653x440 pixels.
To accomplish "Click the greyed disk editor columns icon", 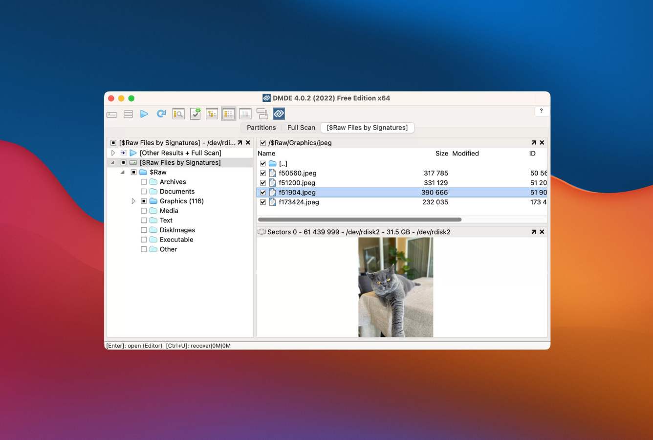I will pyautogui.click(x=245, y=114).
